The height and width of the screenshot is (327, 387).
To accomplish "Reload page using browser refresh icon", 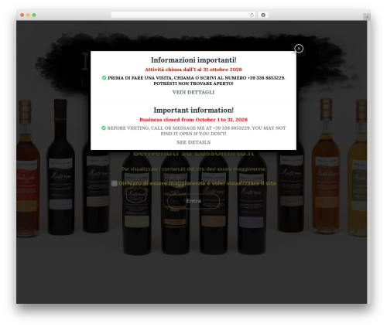I will tap(252, 15).
